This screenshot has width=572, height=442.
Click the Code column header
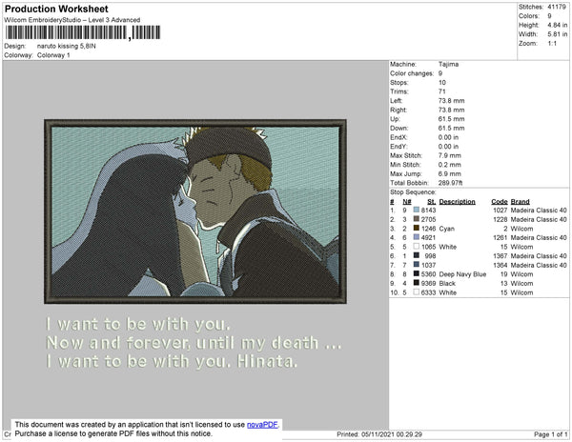(499, 202)
